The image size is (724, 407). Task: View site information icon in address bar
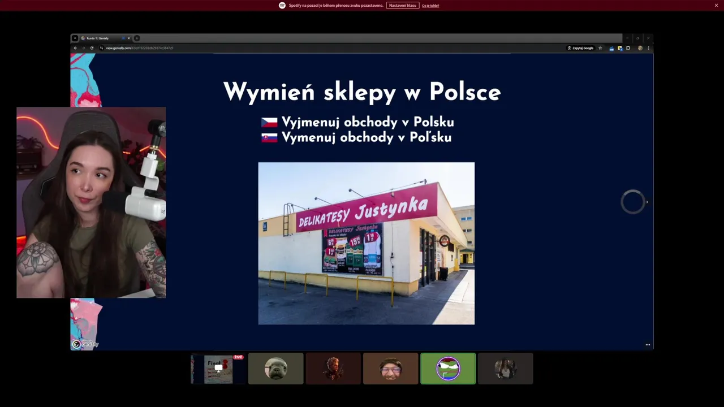tap(101, 48)
